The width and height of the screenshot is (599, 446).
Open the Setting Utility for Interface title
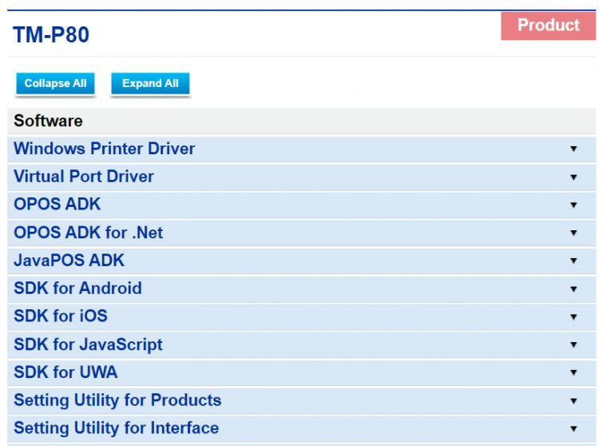116,428
